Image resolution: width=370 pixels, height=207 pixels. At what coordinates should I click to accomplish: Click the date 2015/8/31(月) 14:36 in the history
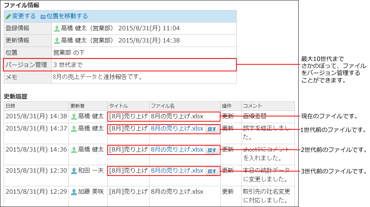point(36,149)
